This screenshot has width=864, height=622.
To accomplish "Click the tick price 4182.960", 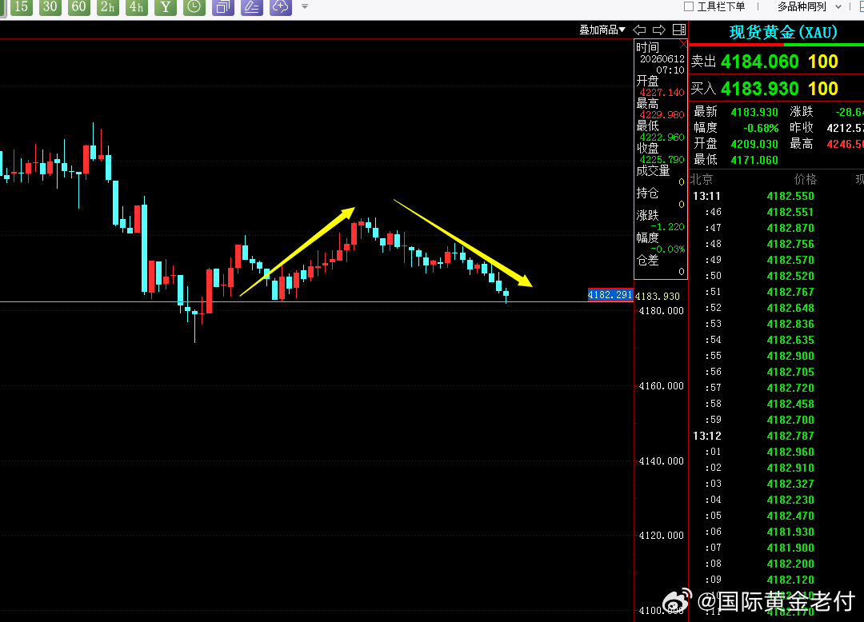I will tap(790, 452).
